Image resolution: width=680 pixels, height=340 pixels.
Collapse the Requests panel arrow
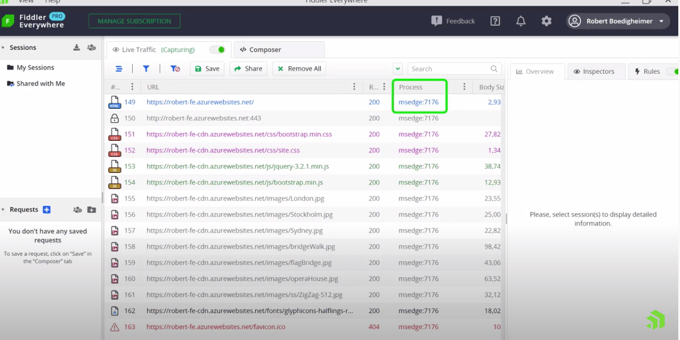pos(3,209)
